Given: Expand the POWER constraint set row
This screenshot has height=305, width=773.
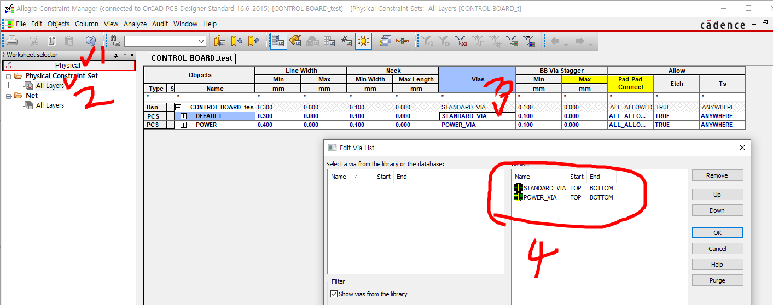Looking at the screenshot, I should pyautogui.click(x=183, y=125).
